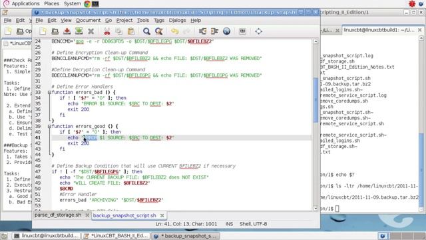
Task: Close the backup_snapshot_script.sh tab
Action: click(x=162, y=215)
